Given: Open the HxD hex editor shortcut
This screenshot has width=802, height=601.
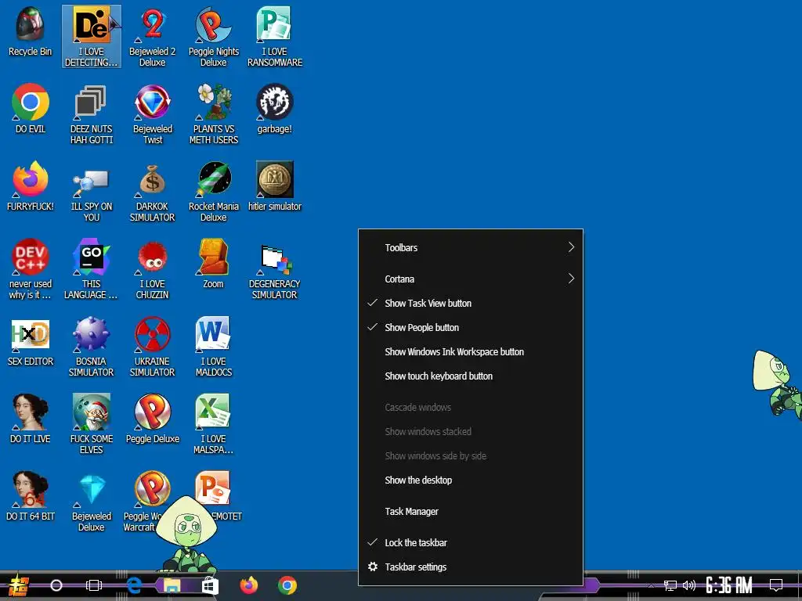Looking at the screenshot, I should 31,341.
